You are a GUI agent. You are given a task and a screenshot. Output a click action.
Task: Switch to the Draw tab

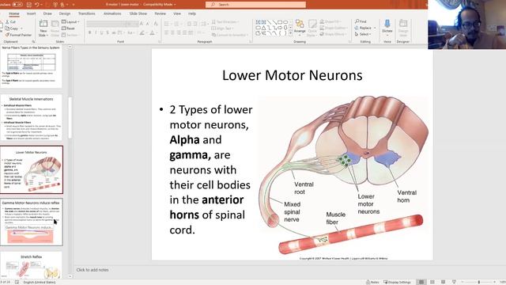(x=47, y=13)
